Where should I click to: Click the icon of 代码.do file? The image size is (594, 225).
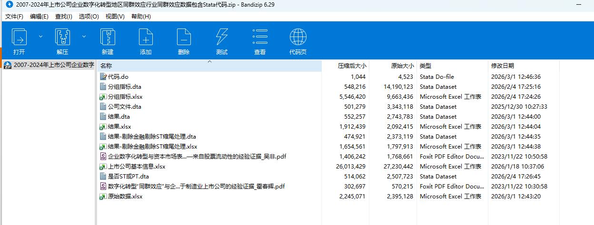click(x=103, y=76)
